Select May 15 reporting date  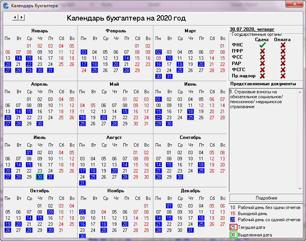pyautogui.click(x=125, y=111)
